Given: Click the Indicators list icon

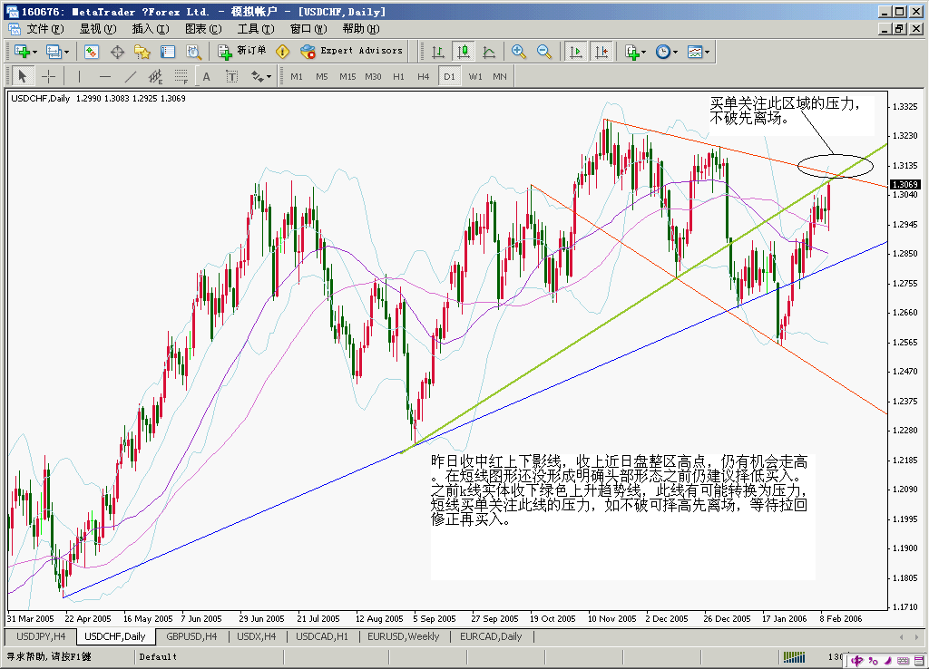Looking at the screenshot, I should point(631,52).
